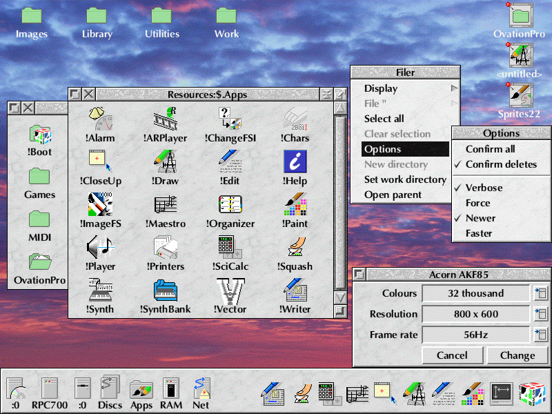Viewport: 552px width, 414px height.
Task: Click the Paint icon on the icon bar
Action: click(x=473, y=393)
